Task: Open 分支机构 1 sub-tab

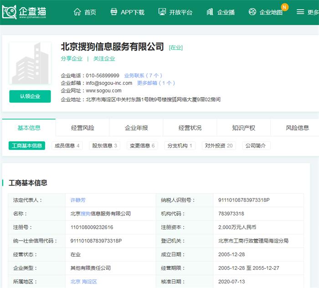Action: tap(180, 146)
